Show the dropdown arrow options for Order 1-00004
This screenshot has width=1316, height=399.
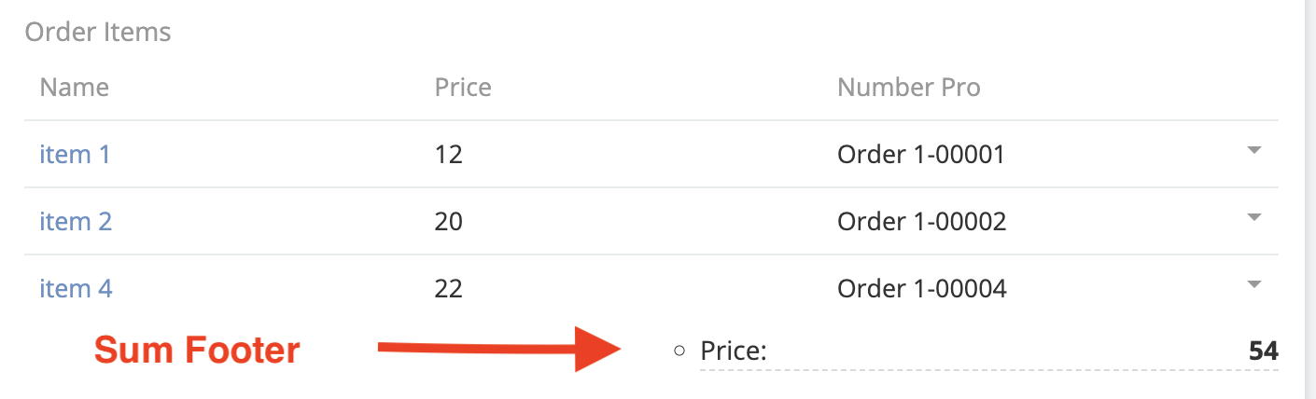1254,285
